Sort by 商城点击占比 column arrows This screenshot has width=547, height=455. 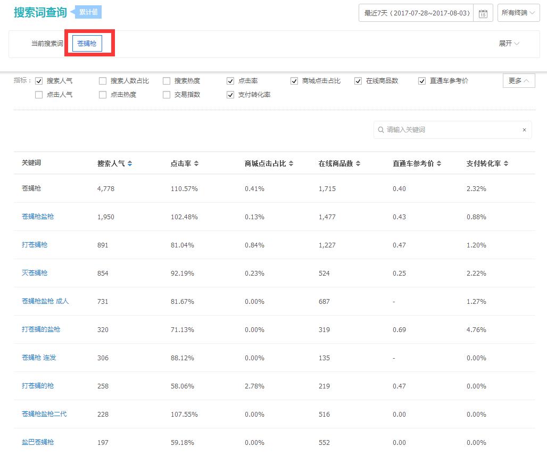(x=292, y=163)
